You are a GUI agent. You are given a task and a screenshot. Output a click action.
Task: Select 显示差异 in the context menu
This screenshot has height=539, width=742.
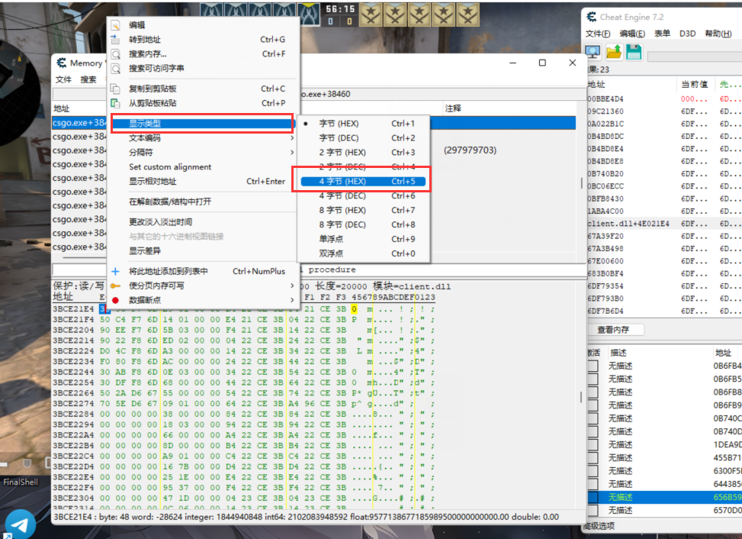[203, 251]
